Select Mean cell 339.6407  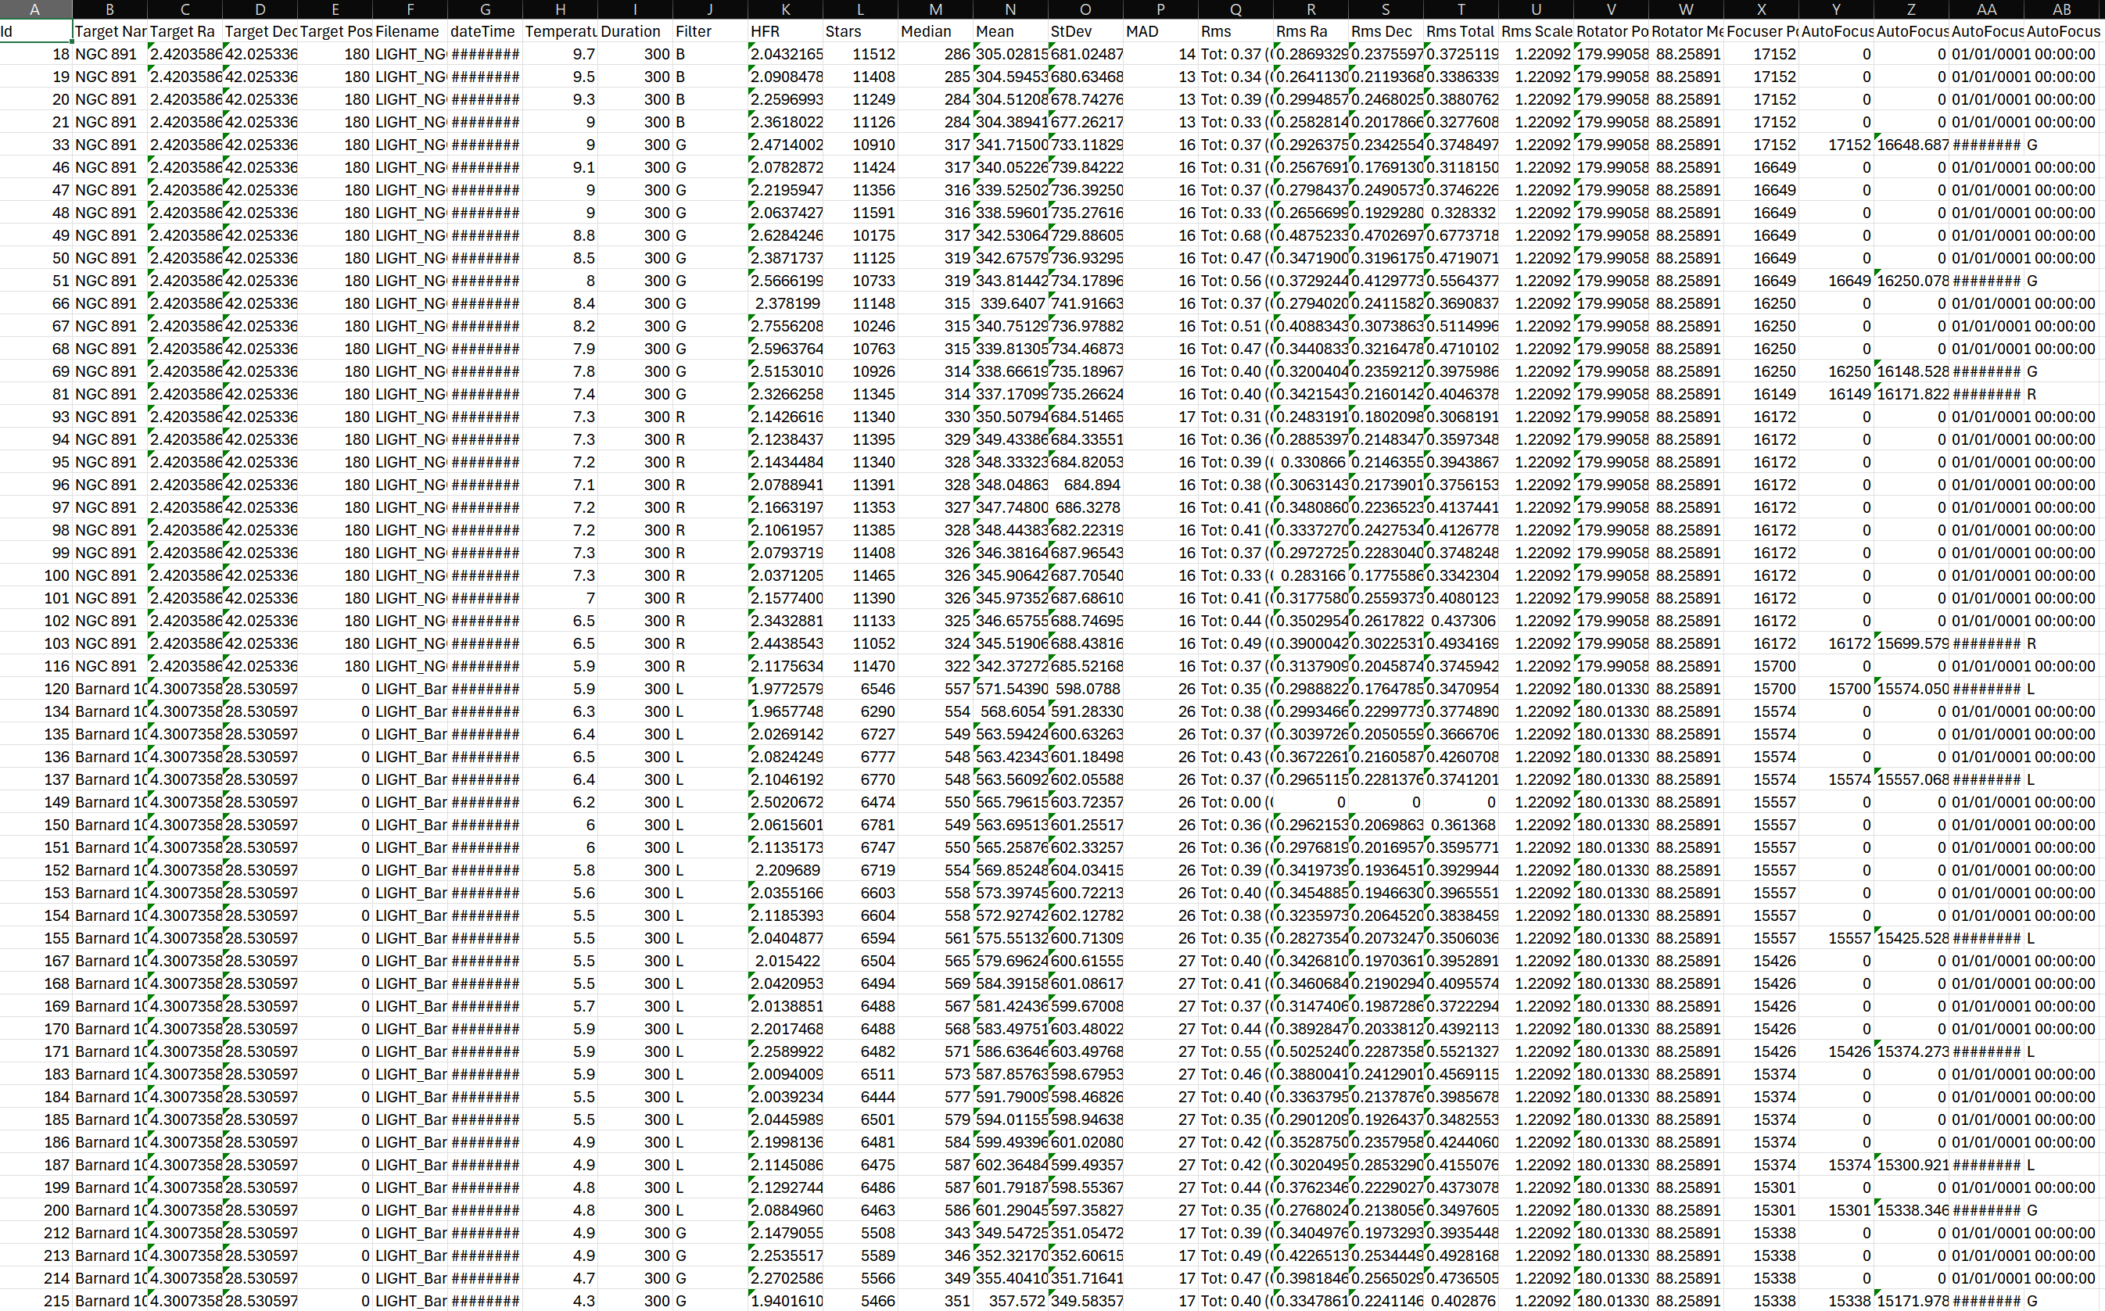1010,303
